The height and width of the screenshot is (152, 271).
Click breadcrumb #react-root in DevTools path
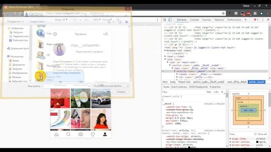pos(184,82)
